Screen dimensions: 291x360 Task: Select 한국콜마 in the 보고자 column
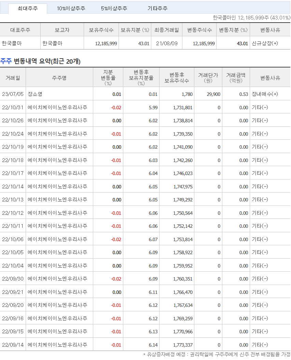coord(53,44)
